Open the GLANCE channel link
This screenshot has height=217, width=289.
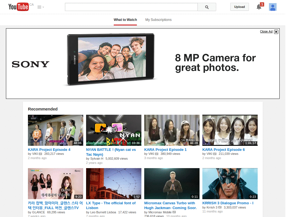[x=38, y=212]
